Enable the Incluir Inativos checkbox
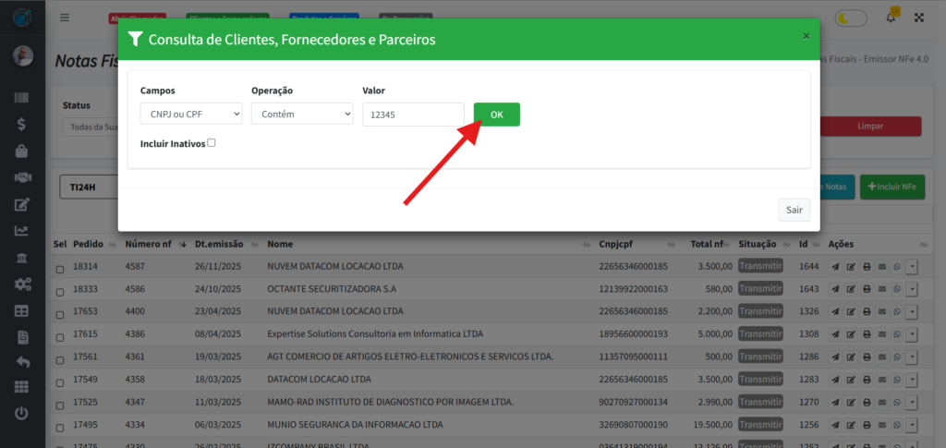The width and height of the screenshot is (946, 448). pos(212,143)
